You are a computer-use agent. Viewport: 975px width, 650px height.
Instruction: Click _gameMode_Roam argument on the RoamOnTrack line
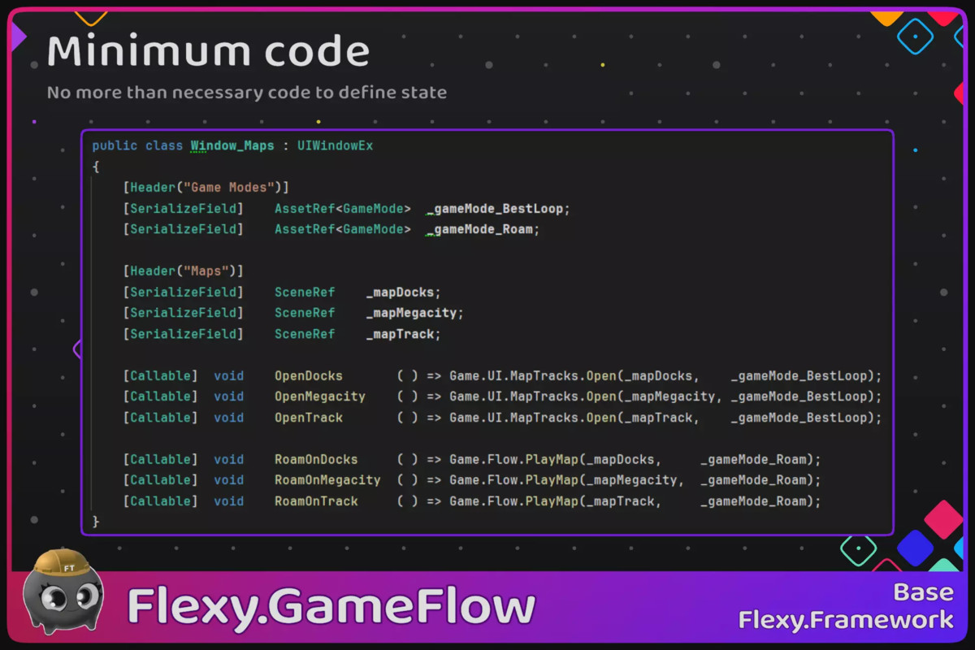(753, 501)
